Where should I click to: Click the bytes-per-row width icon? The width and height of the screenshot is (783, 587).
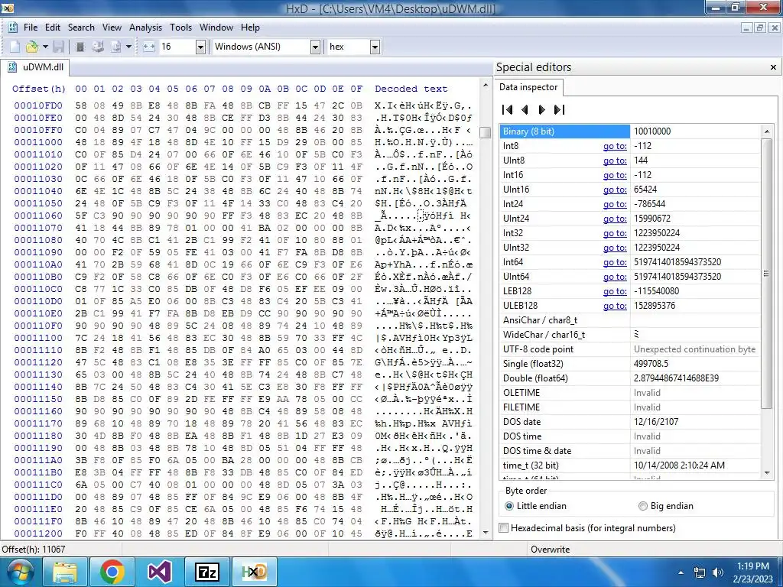[149, 47]
